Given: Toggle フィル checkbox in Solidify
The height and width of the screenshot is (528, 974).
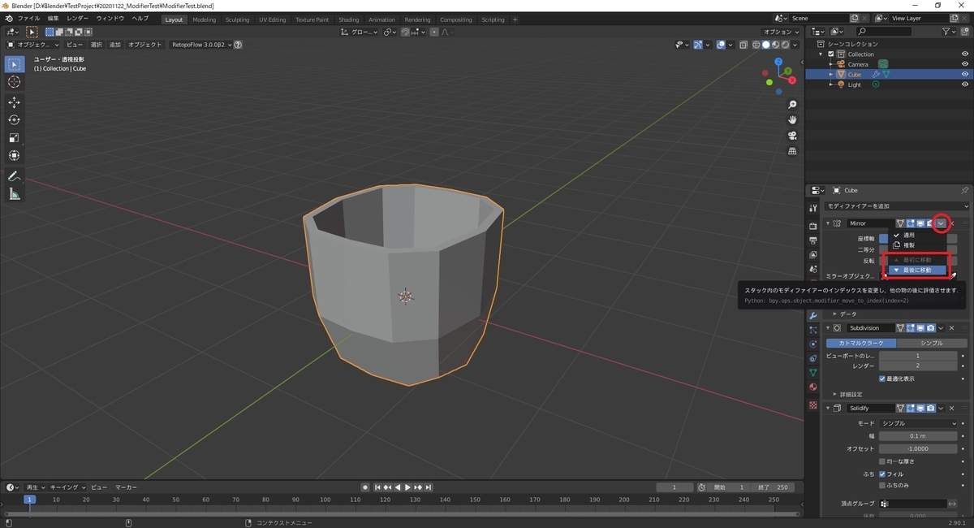Looking at the screenshot, I should [x=883, y=474].
